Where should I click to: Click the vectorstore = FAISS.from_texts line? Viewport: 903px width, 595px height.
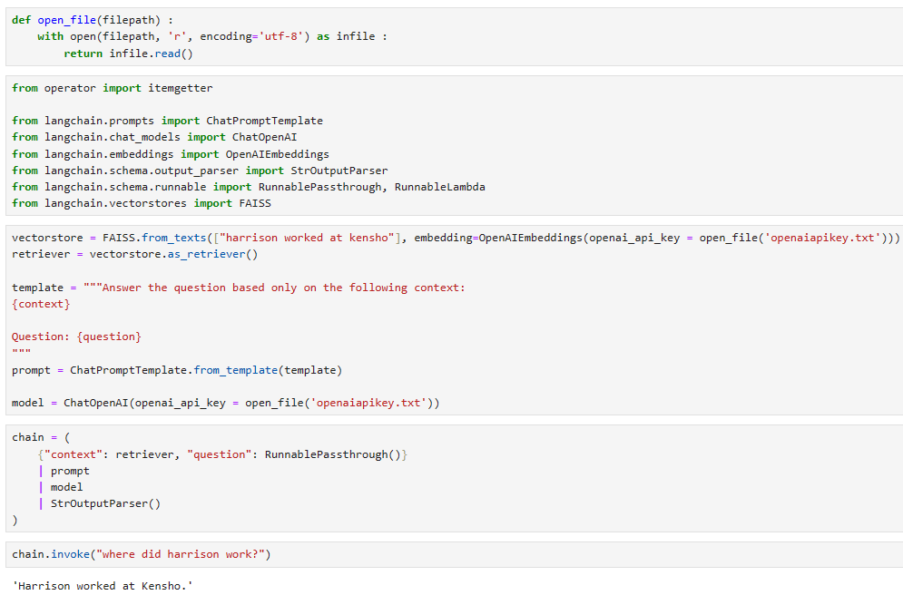point(456,238)
